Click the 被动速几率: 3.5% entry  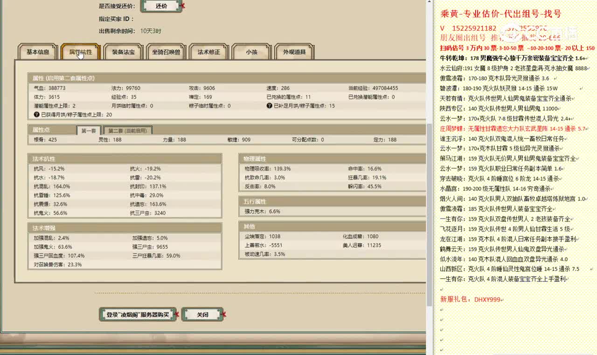pos(264,254)
